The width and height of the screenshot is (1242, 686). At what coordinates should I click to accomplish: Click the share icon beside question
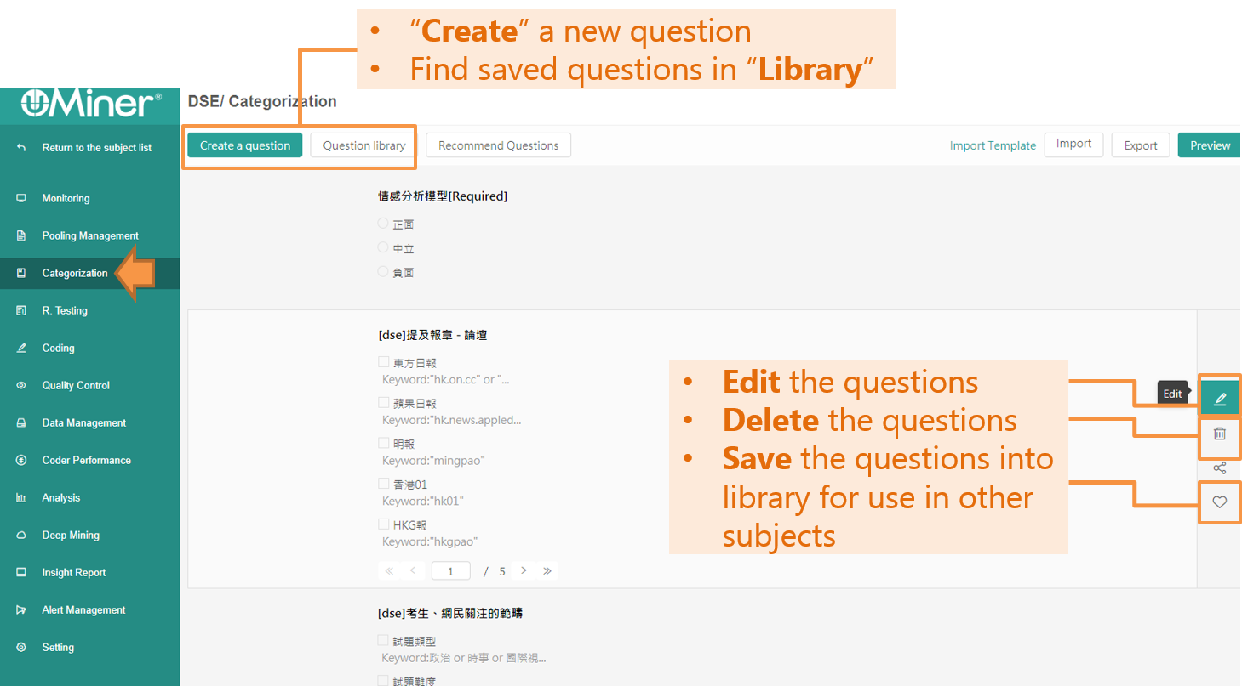tap(1220, 468)
